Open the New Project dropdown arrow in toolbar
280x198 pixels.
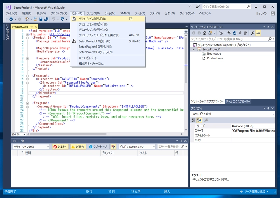[x=31, y=19]
